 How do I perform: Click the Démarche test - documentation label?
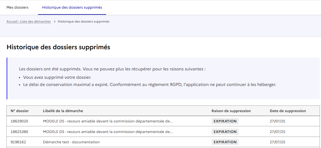[x=71, y=142]
